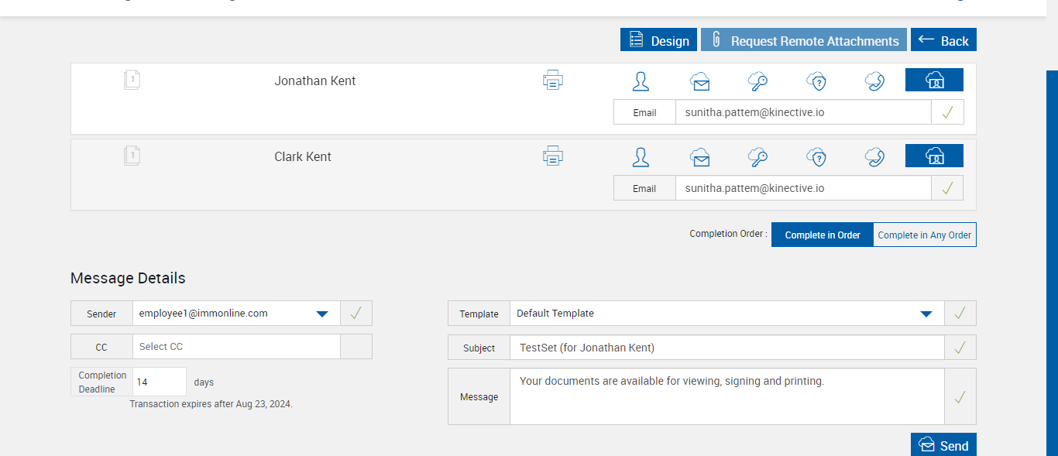Open the Sender email dropdown
This screenshot has height=456, width=1058.
pyautogui.click(x=322, y=314)
